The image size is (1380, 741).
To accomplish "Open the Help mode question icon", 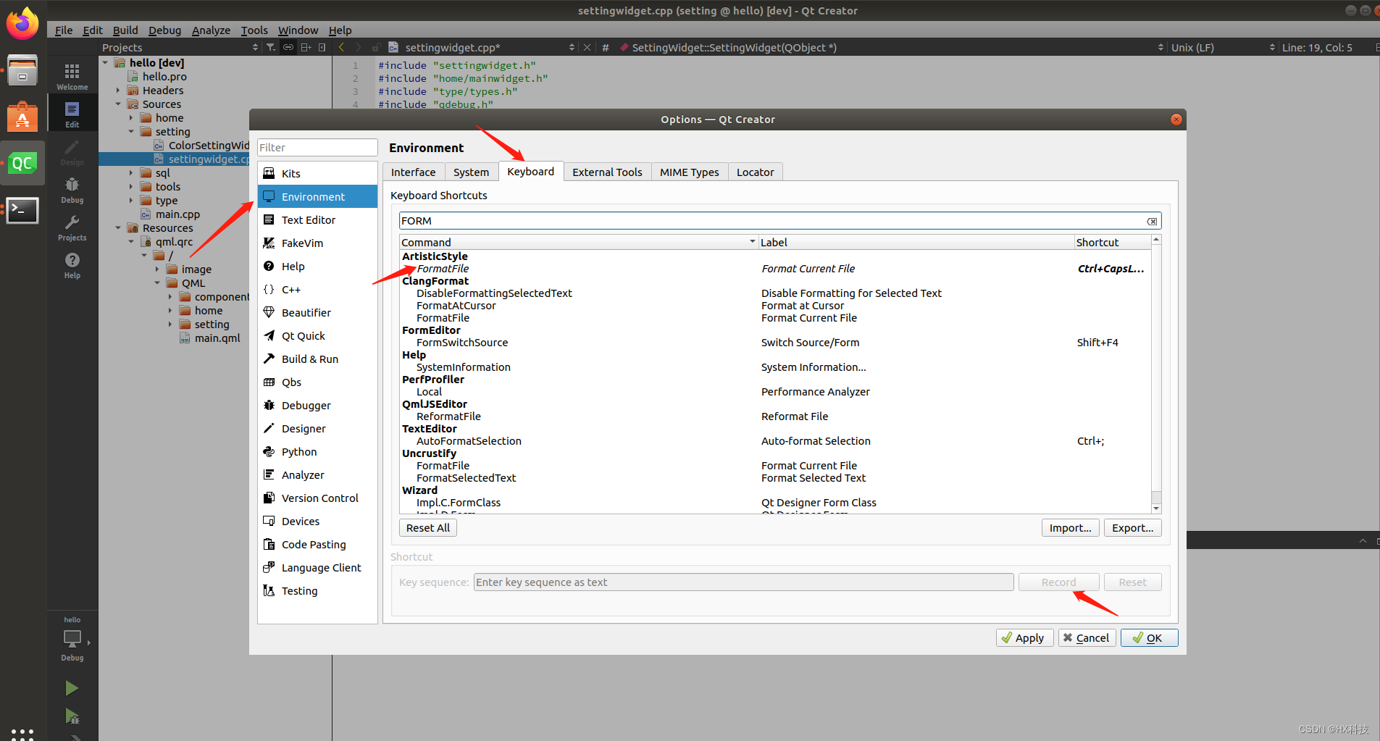I will [x=72, y=264].
